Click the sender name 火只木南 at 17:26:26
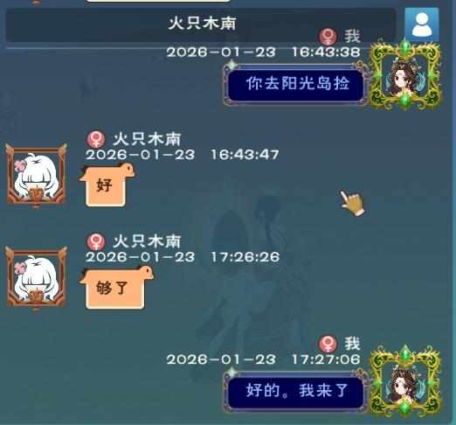The image size is (456, 425). tap(147, 241)
